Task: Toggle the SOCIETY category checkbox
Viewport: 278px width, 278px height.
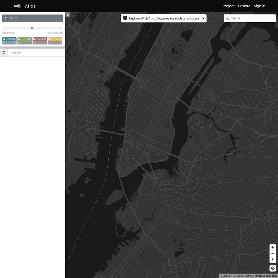Action: click(x=34, y=39)
